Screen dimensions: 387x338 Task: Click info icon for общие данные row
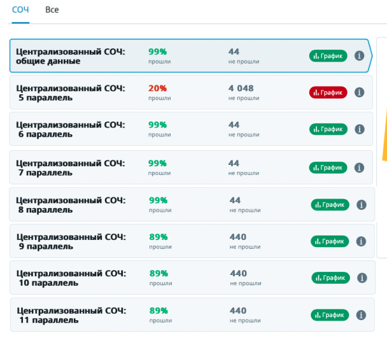pyautogui.click(x=359, y=56)
